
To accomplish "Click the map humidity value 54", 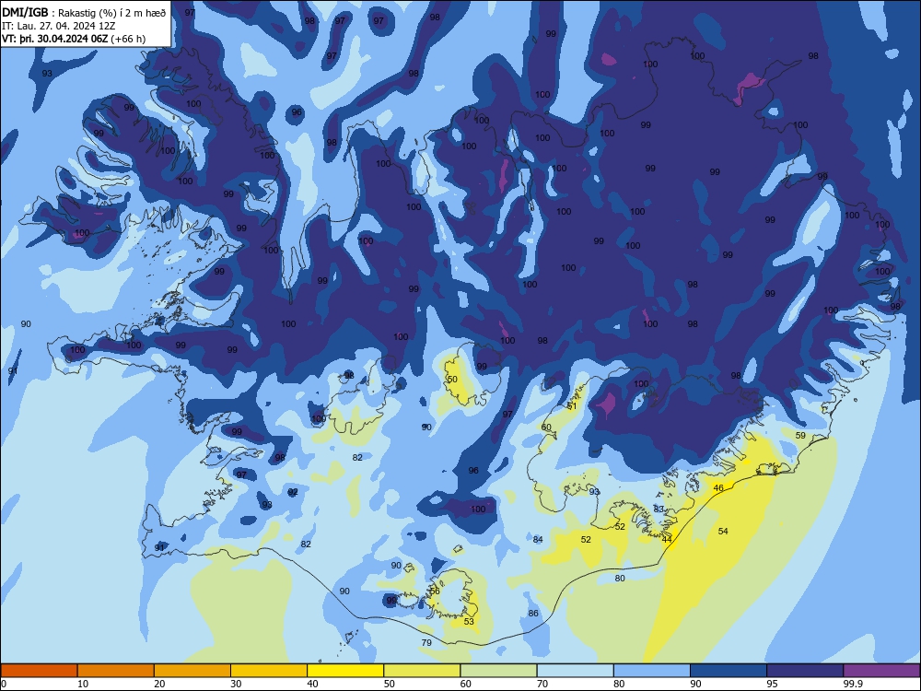I will pos(723,532).
